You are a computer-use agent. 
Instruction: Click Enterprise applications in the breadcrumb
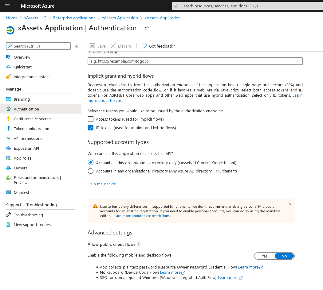[74, 18]
